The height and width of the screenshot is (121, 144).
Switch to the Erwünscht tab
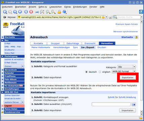[90, 43]
